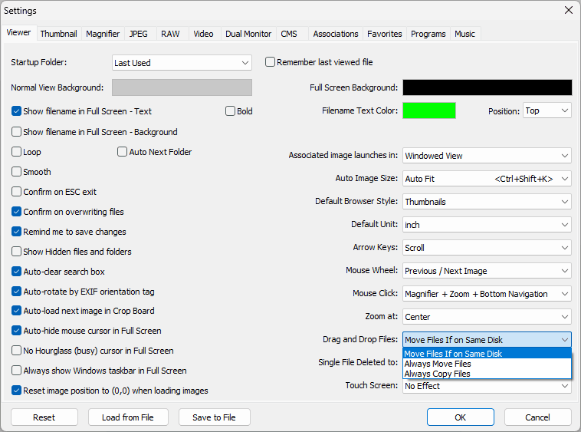Screen dimensions: 581x432
Task: Open the Startup Folder dropdown
Action: click(x=182, y=63)
